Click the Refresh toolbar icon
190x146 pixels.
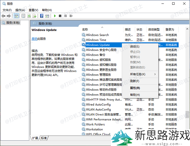pyautogui.click(x=29, y=16)
